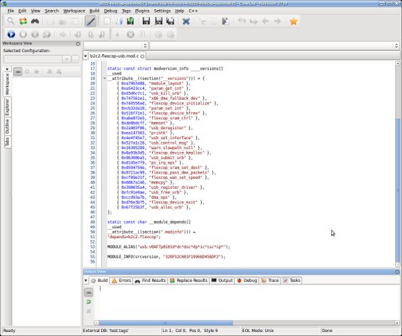Toggle the highlighted pen tool button

[x=90, y=21]
